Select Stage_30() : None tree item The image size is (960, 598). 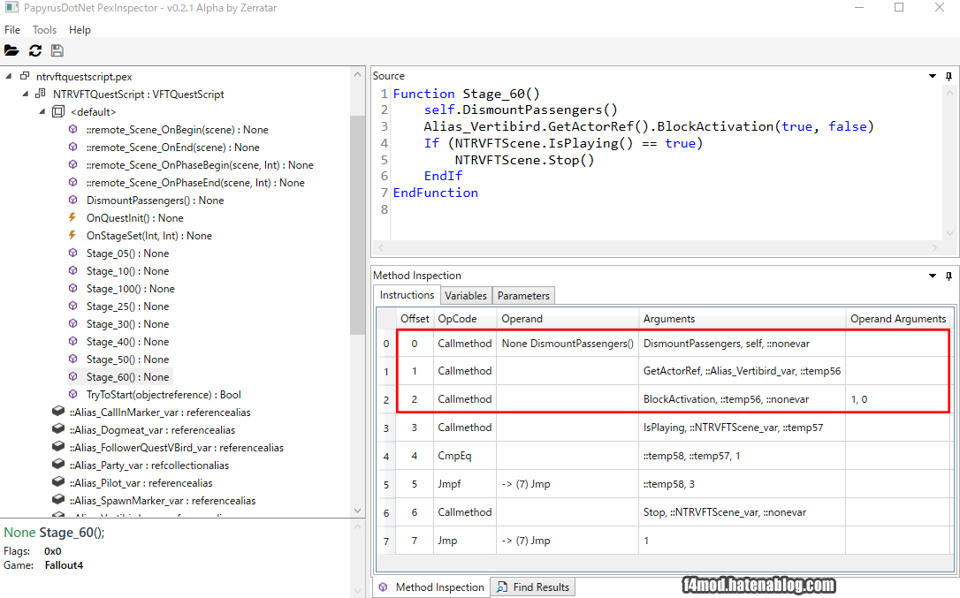pos(127,324)
